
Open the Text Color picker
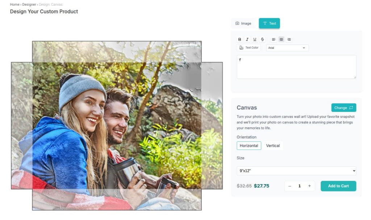click(249, 47)
